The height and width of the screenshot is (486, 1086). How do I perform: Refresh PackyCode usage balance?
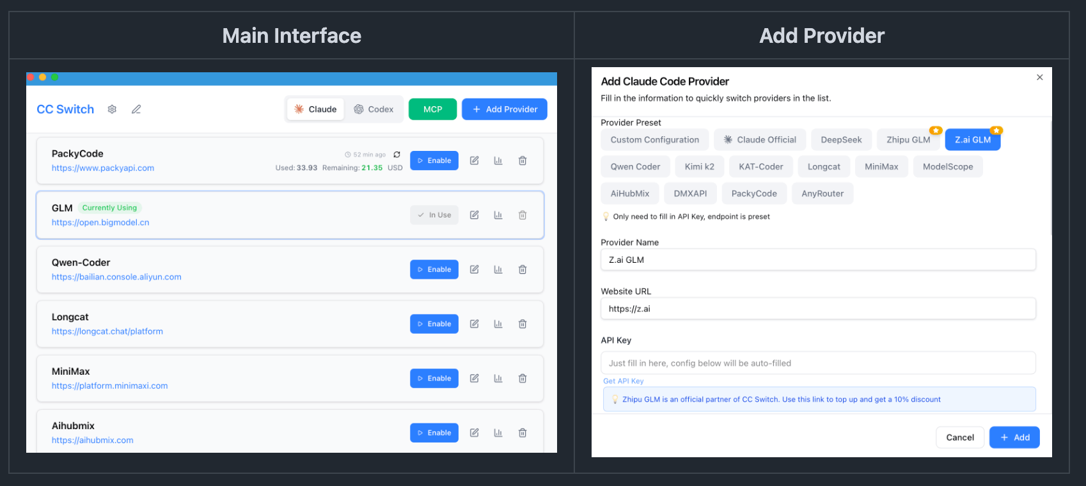[x=397, y=155]
